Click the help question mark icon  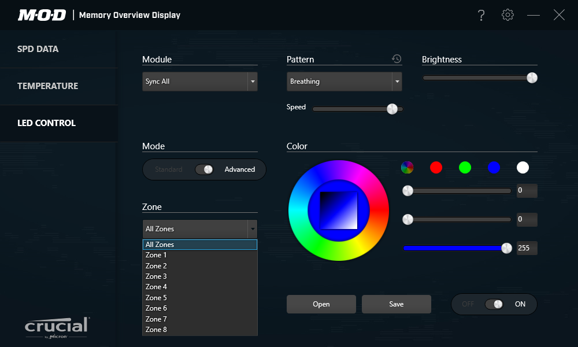tap(481, 16)
